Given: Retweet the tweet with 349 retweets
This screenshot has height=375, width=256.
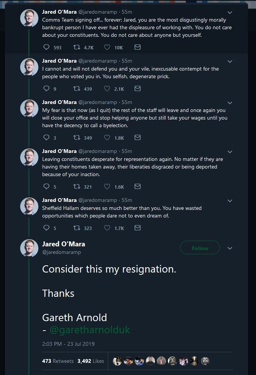Looking at the screenshot, I should point(77,137).
